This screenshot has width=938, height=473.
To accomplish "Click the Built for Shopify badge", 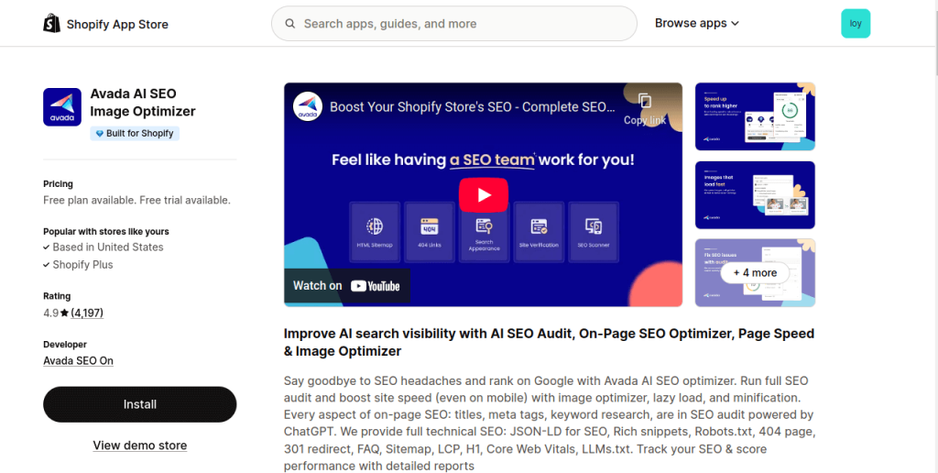I will pyautogui.click(x=135, y=134).
